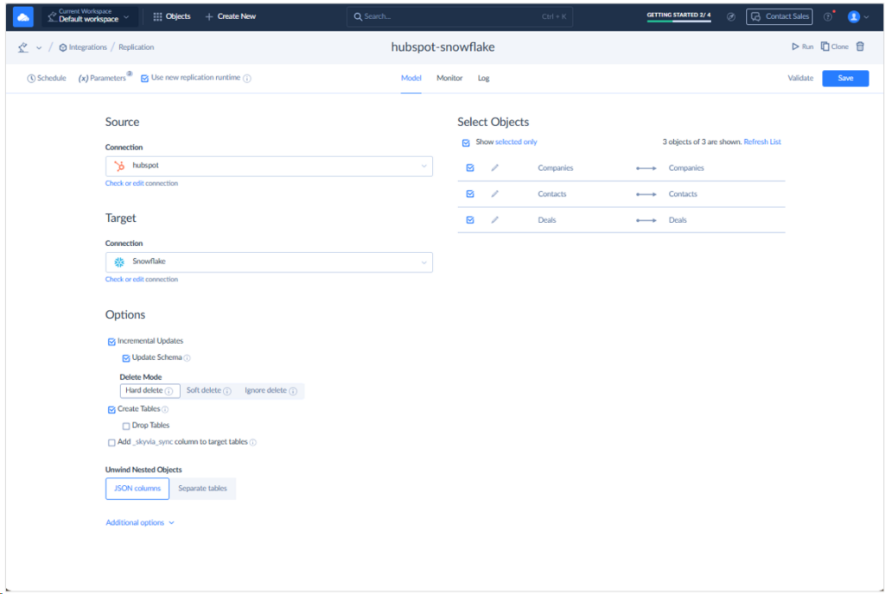The height and width of the screenshot is (594, 885).
Task: Toggle Show selected only checkbox
Action: pos(466,142)
